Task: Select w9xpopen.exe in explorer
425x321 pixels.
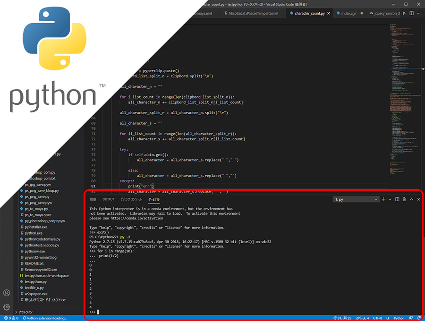Action: click(36, 294)
